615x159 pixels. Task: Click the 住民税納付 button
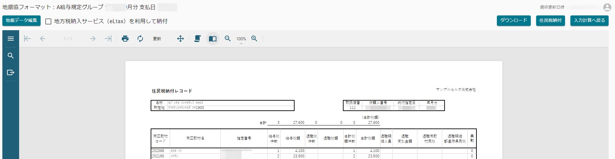(x=551, y=20)
